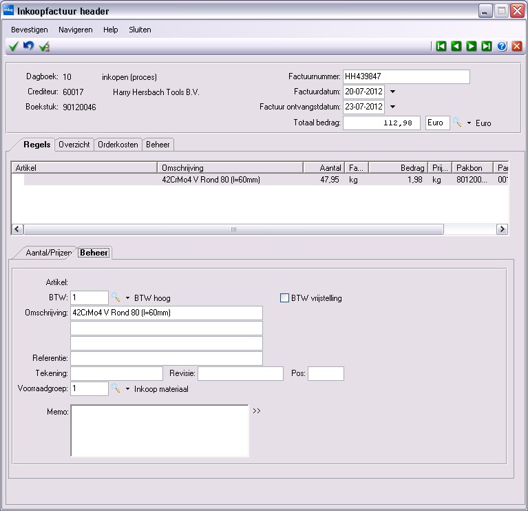Click the 1,98 Bedrag cell

point(415,180)
